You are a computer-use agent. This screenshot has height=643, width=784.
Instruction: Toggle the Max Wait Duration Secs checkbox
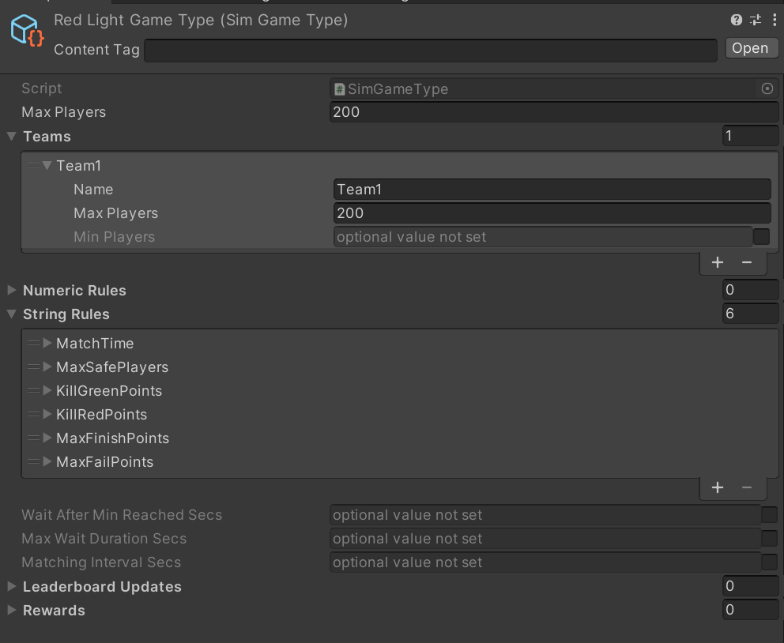769,539
